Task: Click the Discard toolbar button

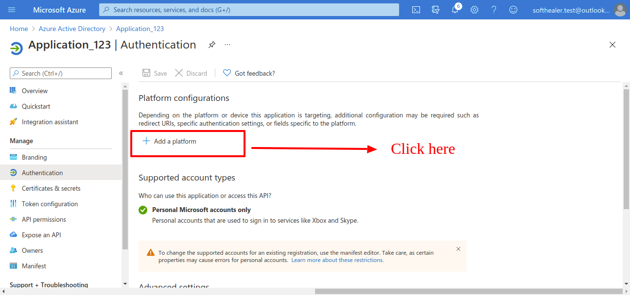Action: [191, 73]
